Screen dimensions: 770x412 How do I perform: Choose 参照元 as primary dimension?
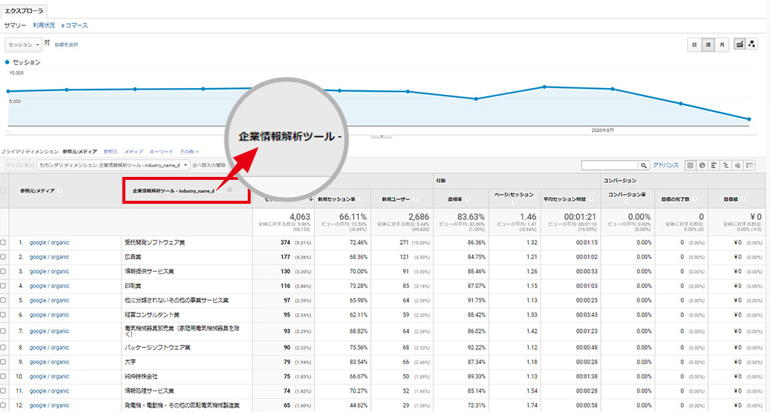(x=111, y=152)
